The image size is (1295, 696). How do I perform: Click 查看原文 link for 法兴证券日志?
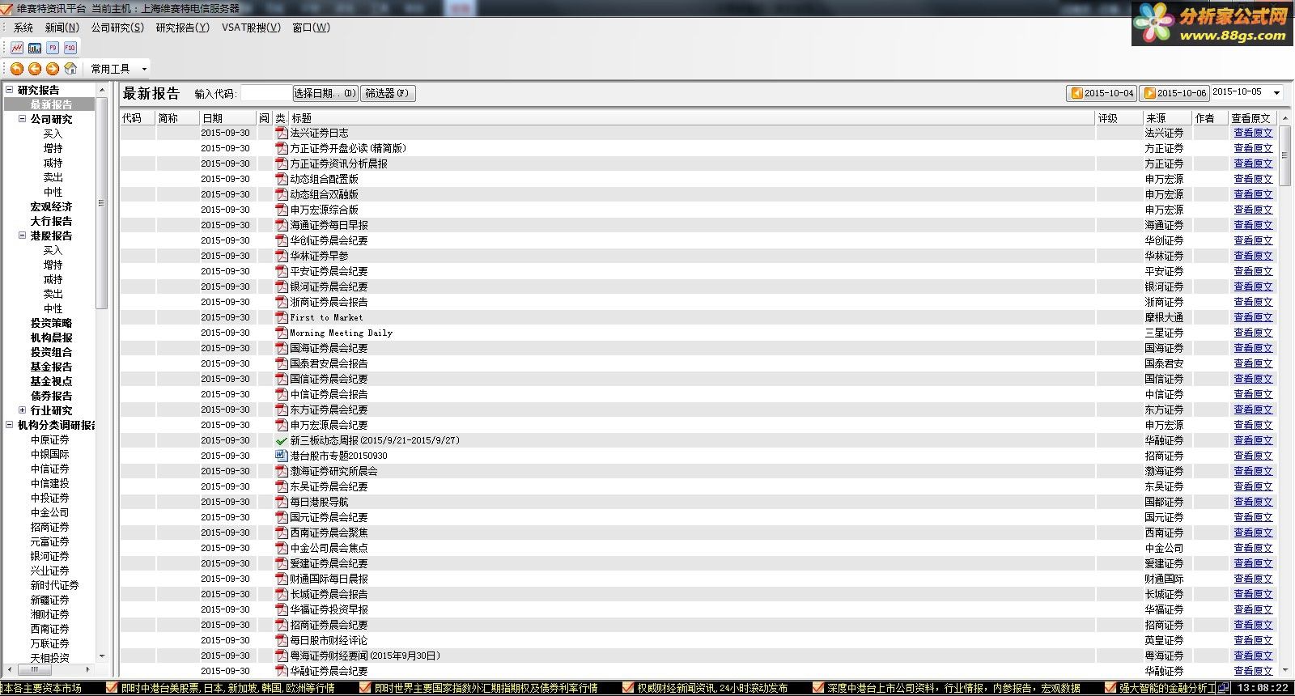point(1253,133)
